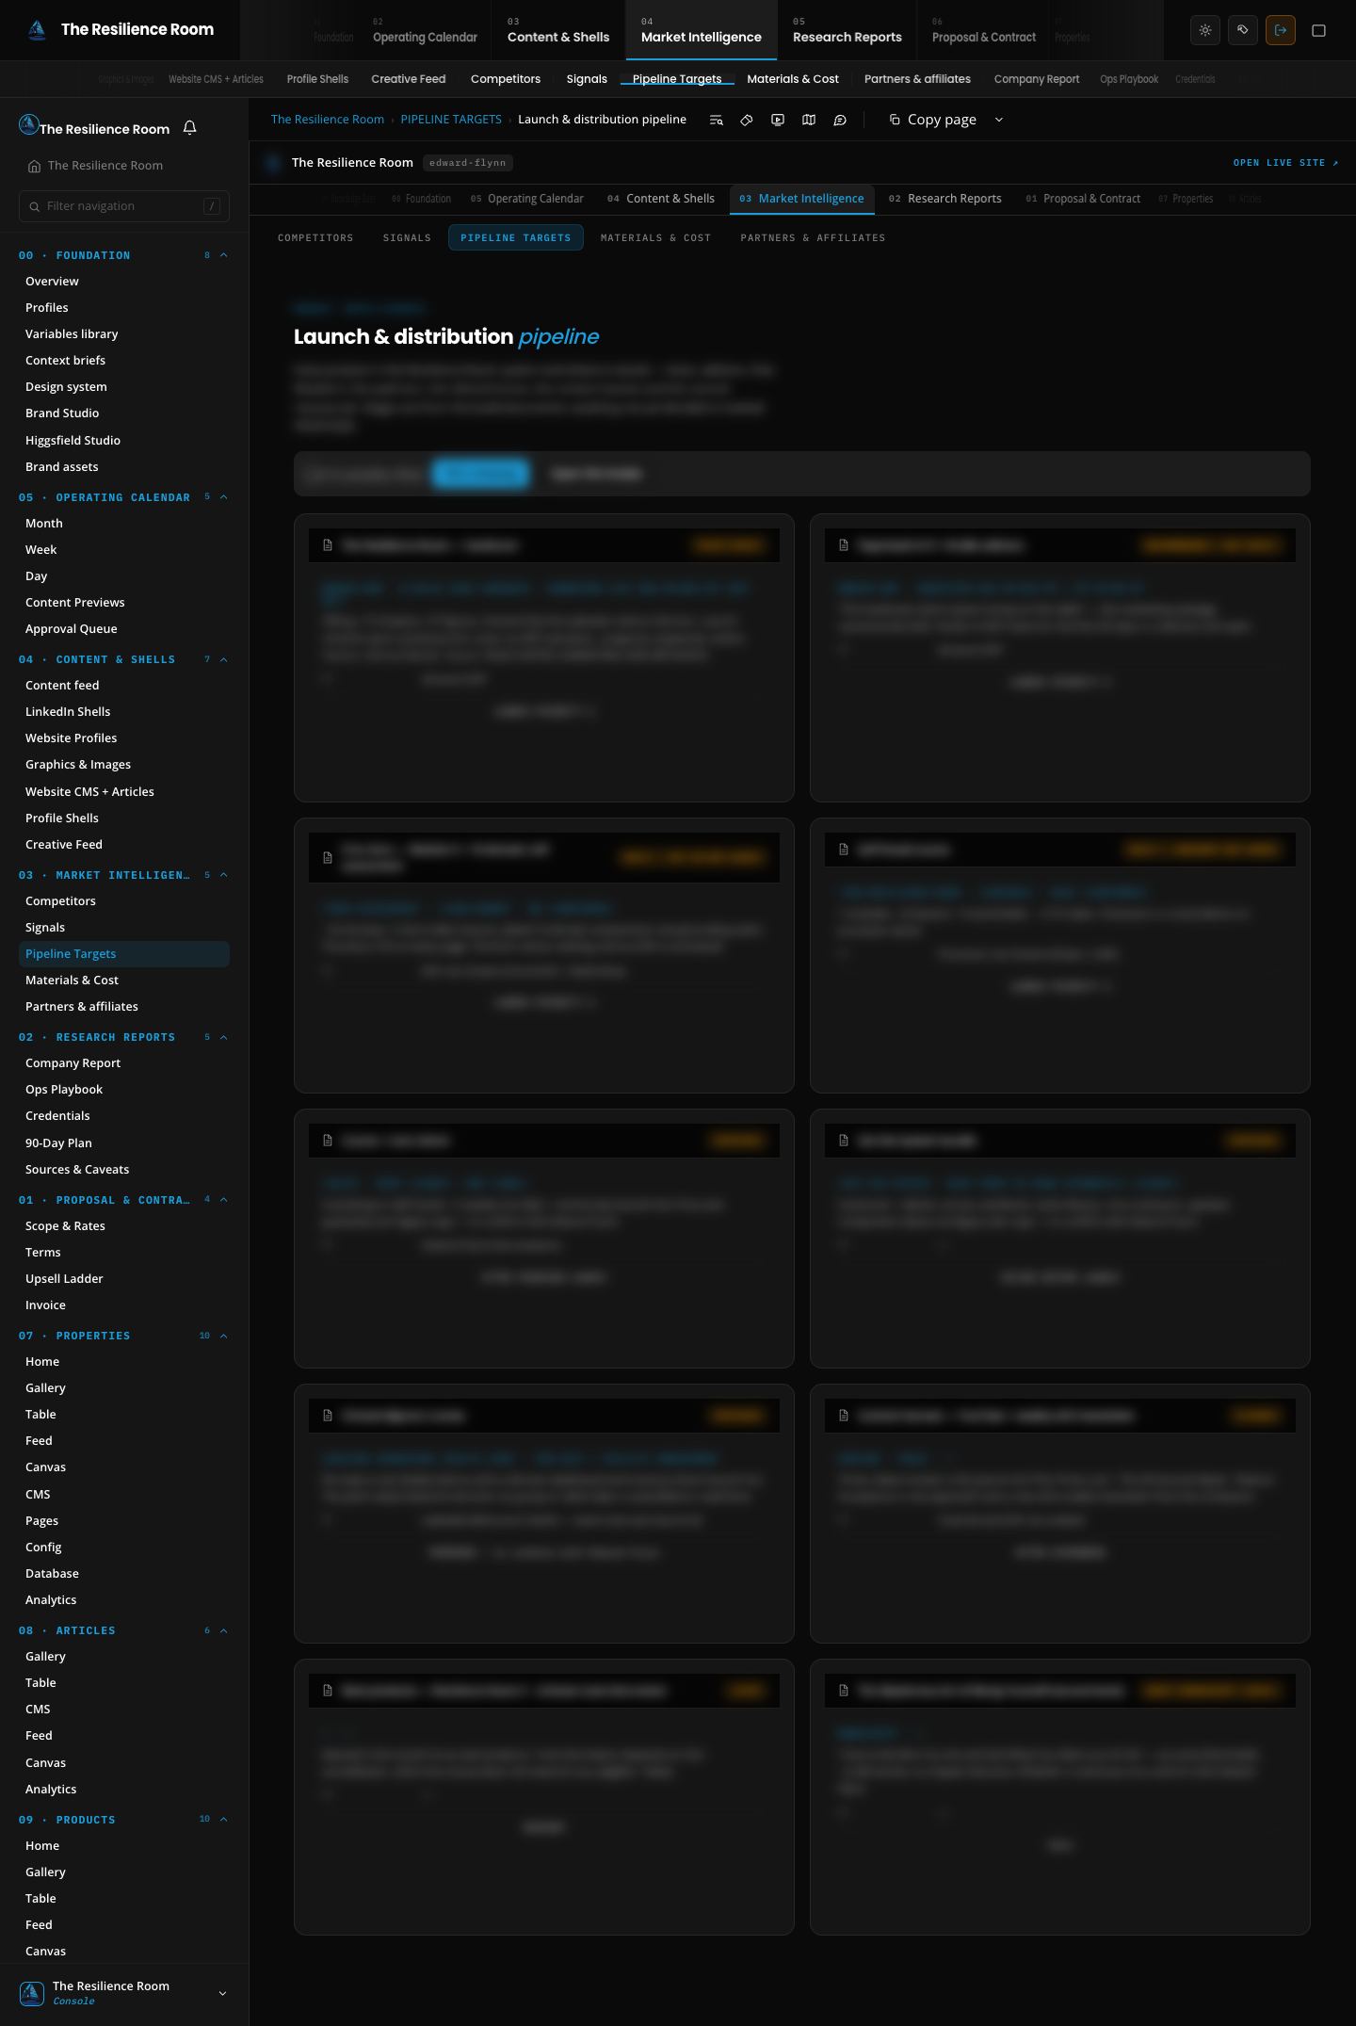Open LinkedIn Shells in the sidebar

pyautogui.click(x=68, y=712)
